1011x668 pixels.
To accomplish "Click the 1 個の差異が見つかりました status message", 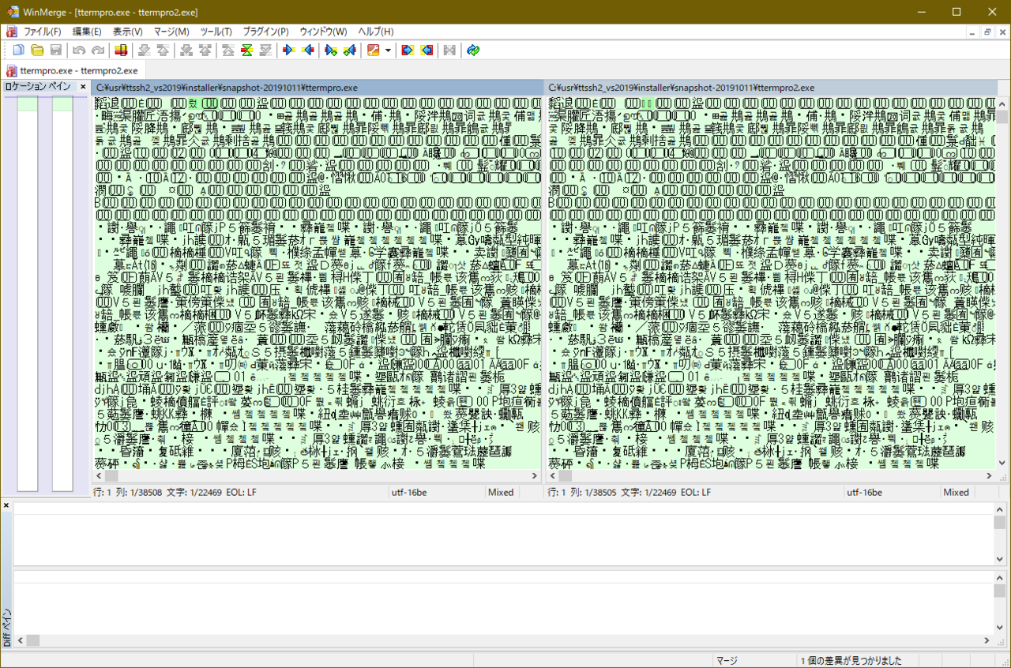I will [x=851, y=661].
